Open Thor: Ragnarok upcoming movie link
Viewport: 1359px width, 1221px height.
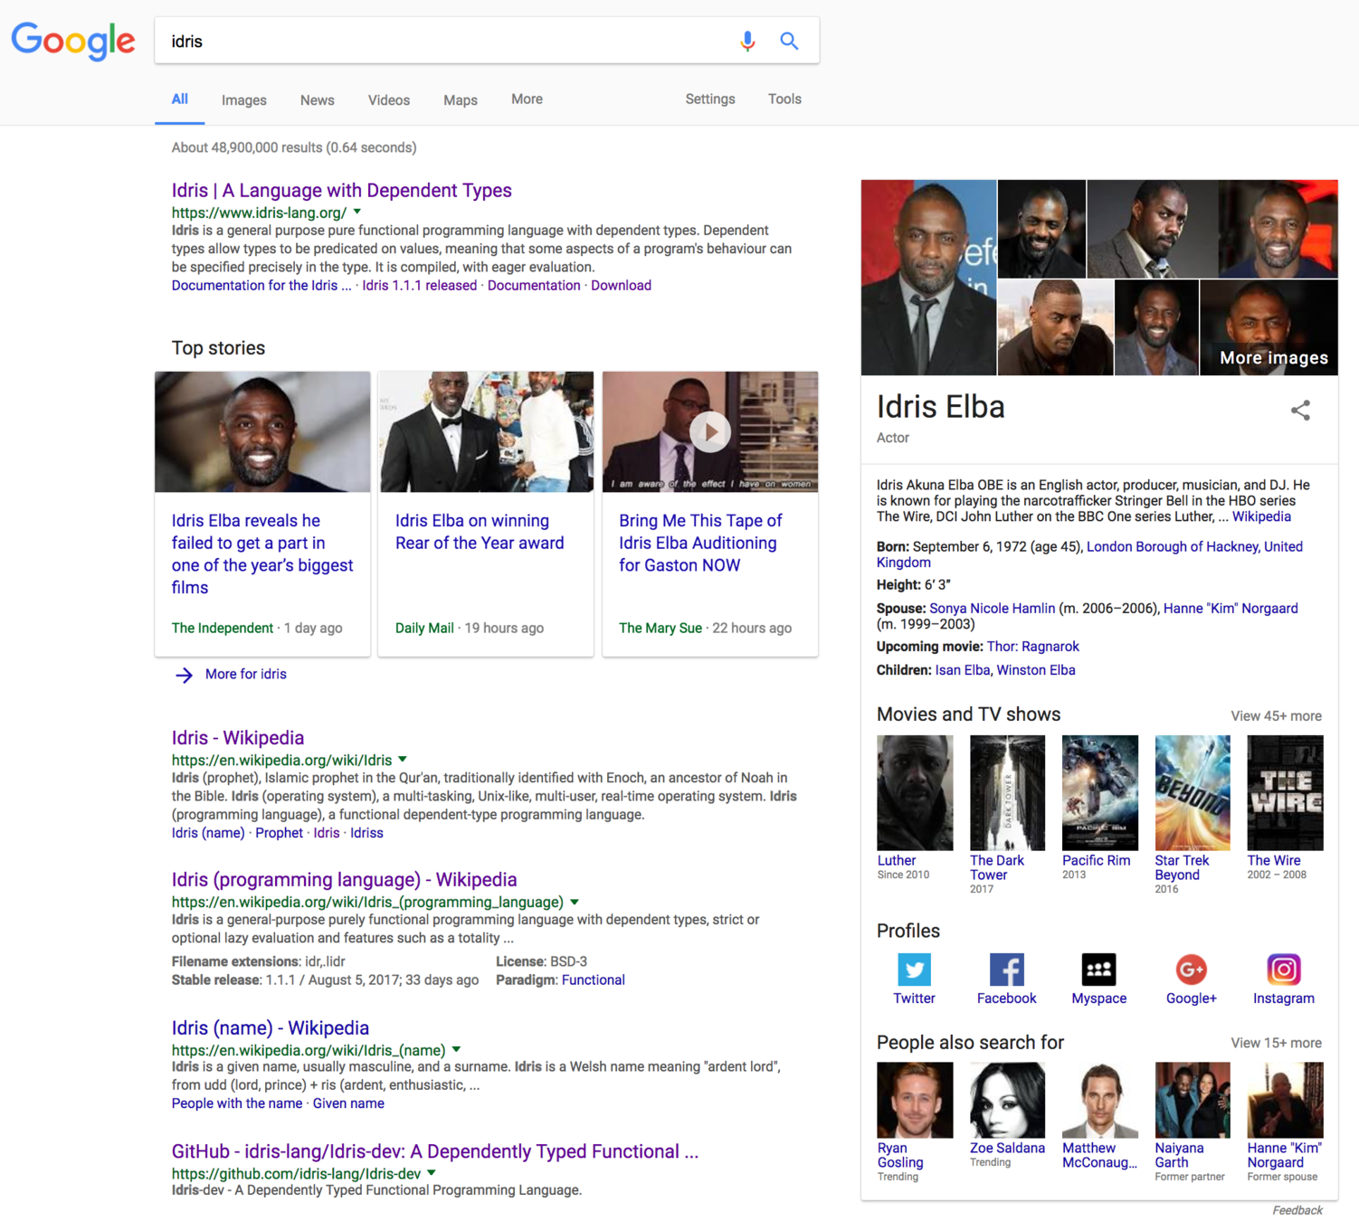pos(1032,647)
